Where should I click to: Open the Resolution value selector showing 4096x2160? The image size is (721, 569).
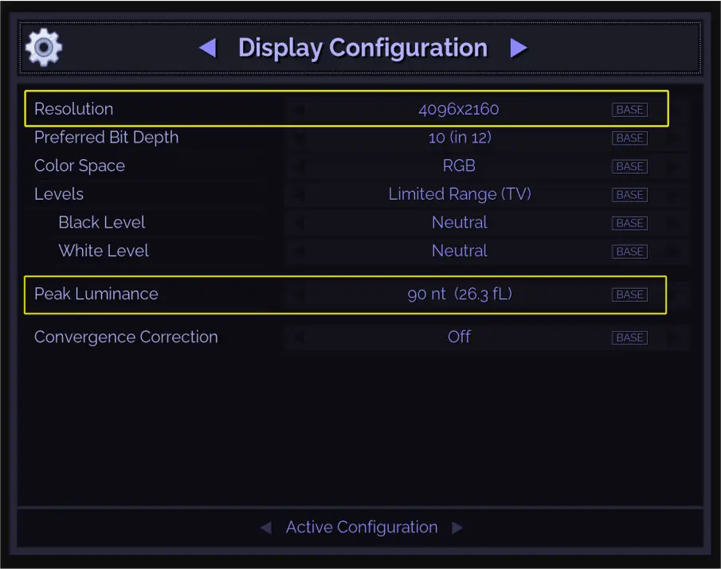pos(460,109)
